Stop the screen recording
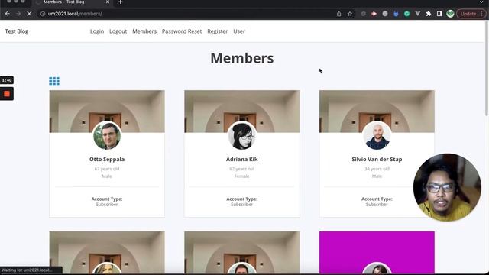489x275 pixels. pyautogui.click(x=7, y=94)
